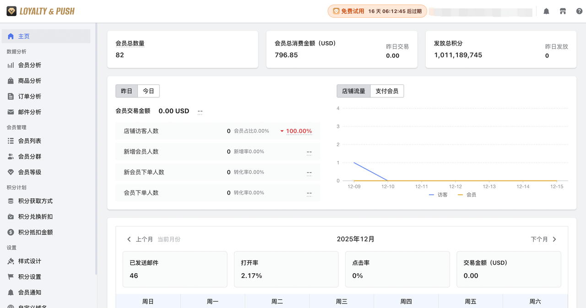
Task: Click the help question mark icon
Action: (x=579, y=11)
